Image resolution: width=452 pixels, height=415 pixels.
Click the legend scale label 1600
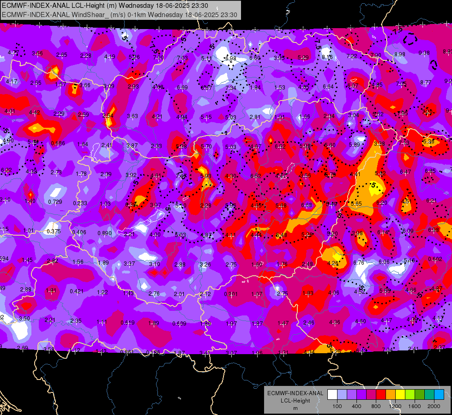tap(415, 406)
